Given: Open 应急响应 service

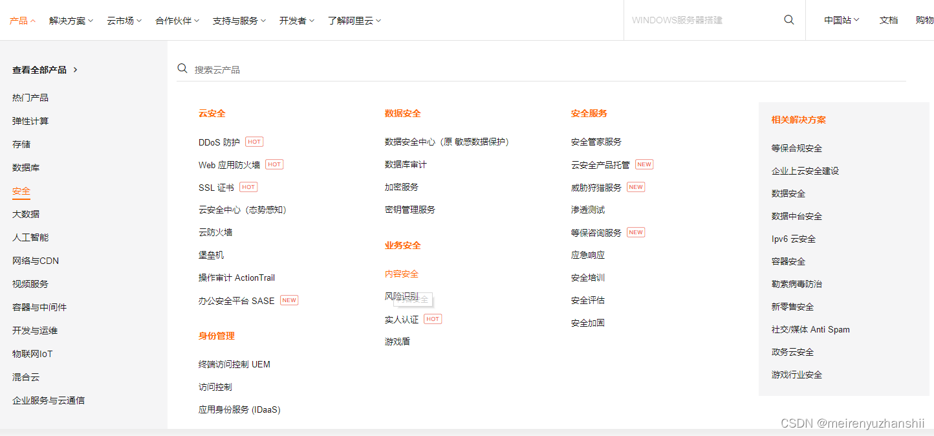Looking at the screenshot, I should pyautogui.click(x=588, y=256).
